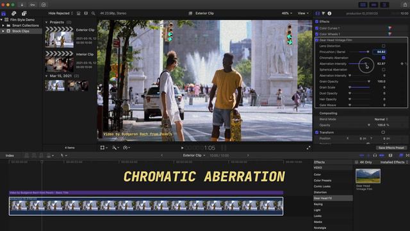The image size is (410, 231).
Task: Click the Save Effects Preset button
Action: pos(391,148)
